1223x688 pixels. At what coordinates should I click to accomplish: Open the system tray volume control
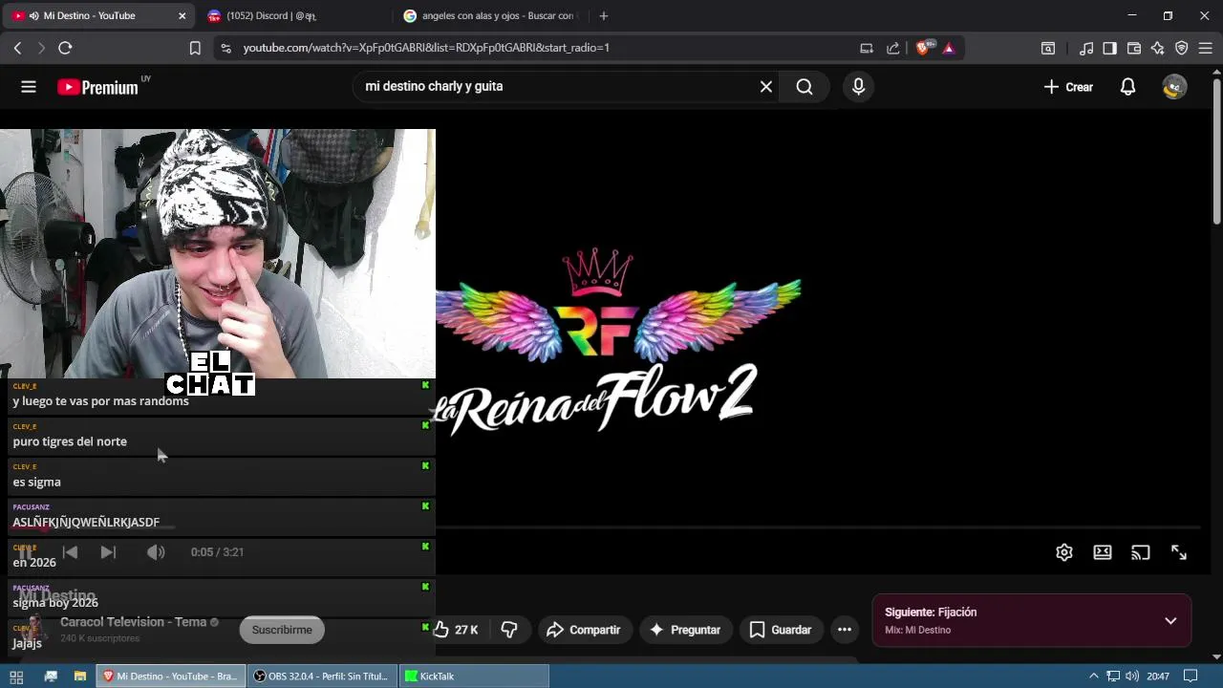point(1132,677)
